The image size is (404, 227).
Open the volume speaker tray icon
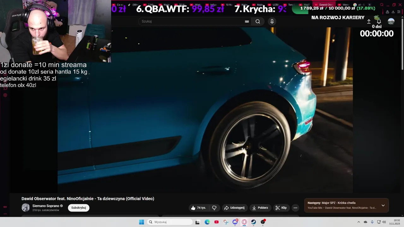(x=384, y=222)
